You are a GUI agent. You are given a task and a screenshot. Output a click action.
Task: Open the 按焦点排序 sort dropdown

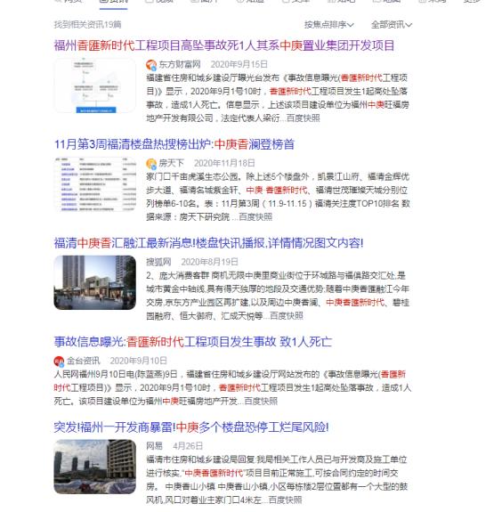pyautogui.click(x=328, y=25)
